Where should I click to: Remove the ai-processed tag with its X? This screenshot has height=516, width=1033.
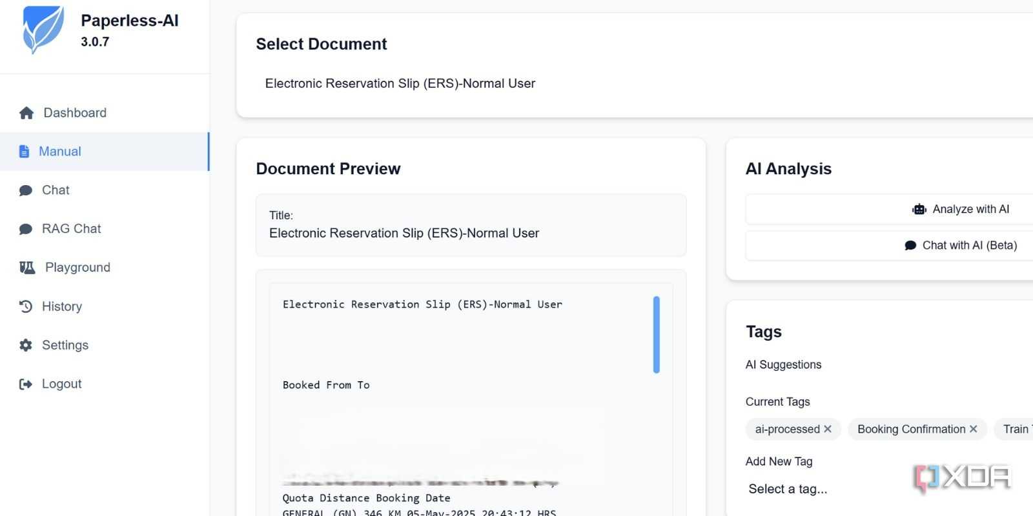coord(828,429)
